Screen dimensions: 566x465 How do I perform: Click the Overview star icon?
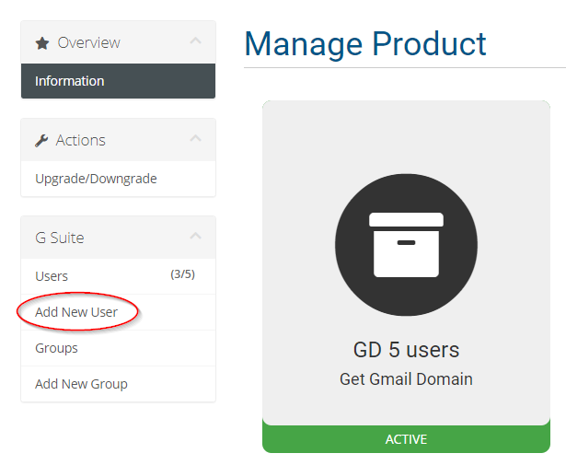pos(41,43)
